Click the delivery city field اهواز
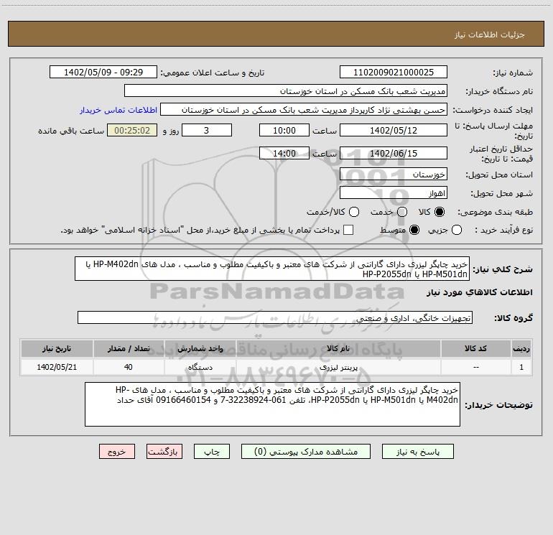Viewport: 553px width, 535px height. click(394, 193)
